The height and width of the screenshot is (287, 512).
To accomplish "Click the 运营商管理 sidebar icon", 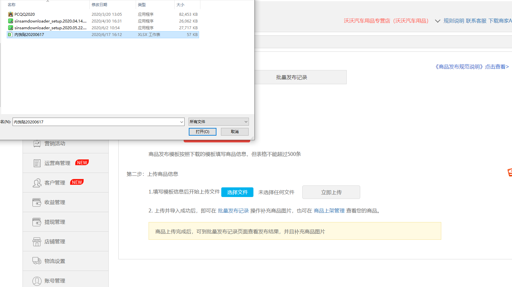I will pos(37,163).
